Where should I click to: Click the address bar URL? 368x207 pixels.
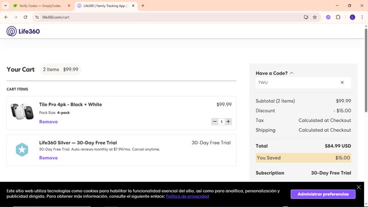click(x=56, y=17)
